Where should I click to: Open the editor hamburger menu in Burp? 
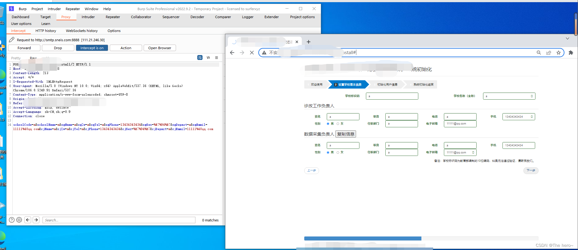(x=217, y=58)
